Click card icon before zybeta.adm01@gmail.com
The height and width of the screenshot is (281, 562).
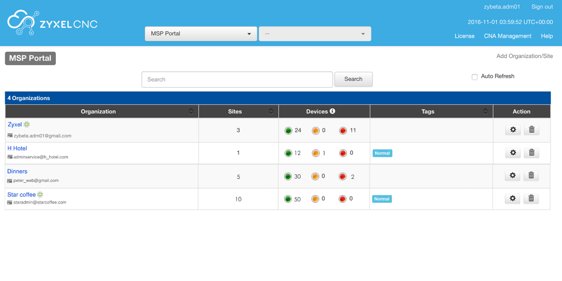(x=10, y=136)
